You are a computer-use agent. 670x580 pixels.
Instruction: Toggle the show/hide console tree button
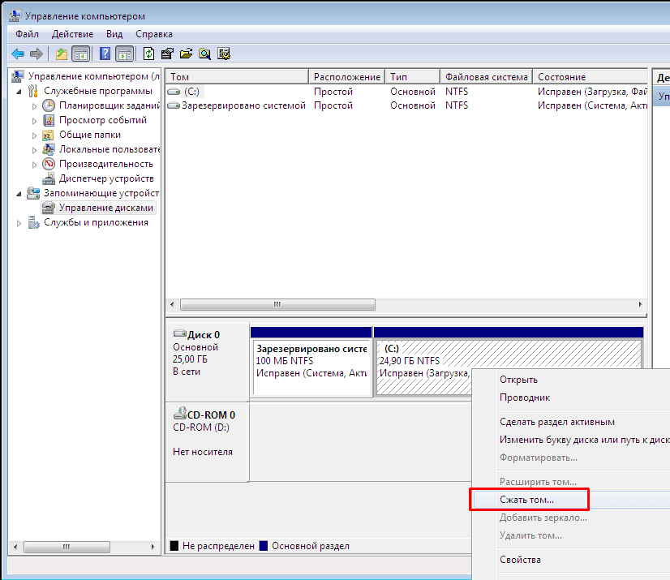[x=80, y=54]
